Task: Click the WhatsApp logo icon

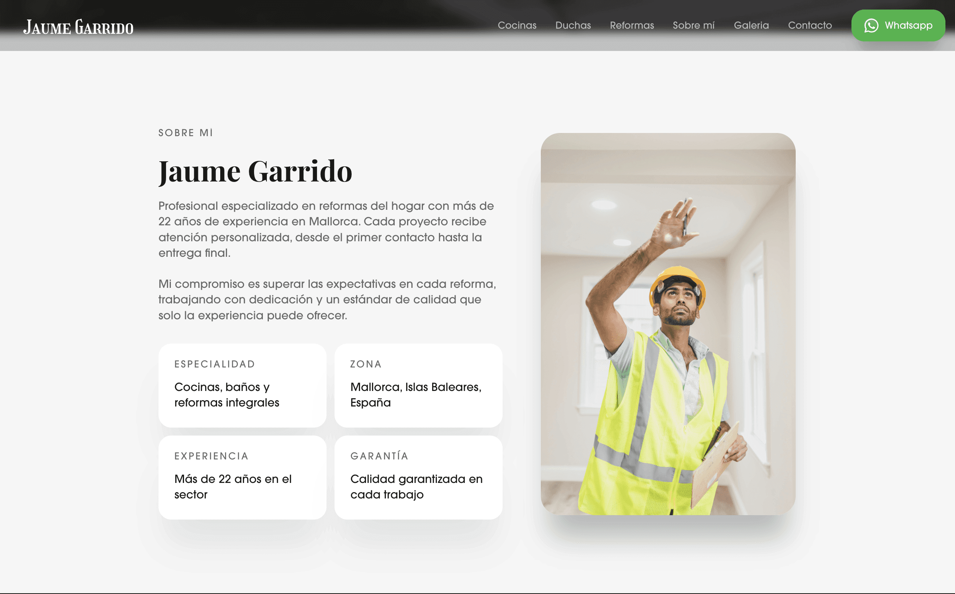Action: point(871,25)
